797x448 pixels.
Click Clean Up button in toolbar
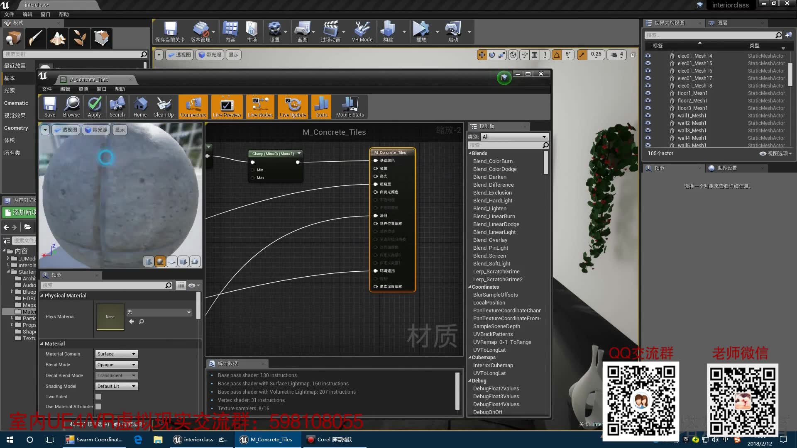164,106
